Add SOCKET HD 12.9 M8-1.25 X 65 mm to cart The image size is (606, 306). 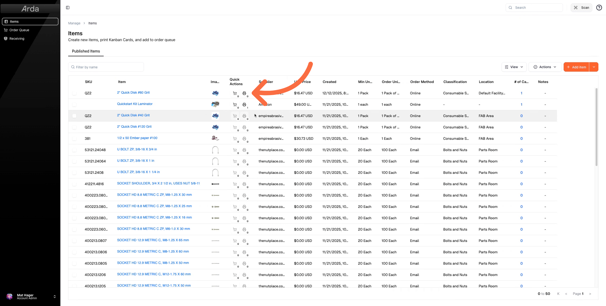[235, 241]
